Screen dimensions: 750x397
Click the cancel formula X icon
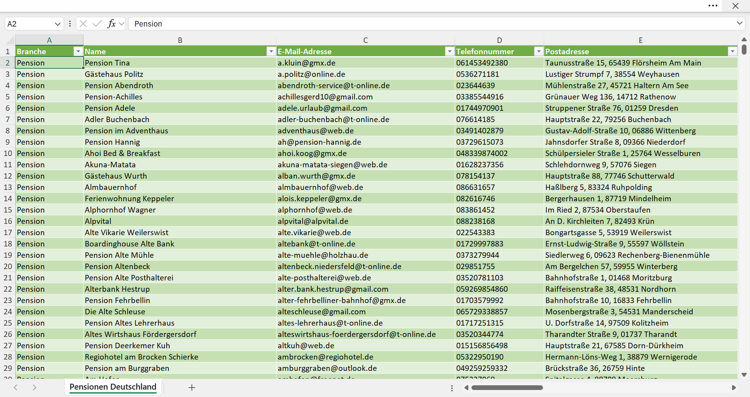(83, 24)
